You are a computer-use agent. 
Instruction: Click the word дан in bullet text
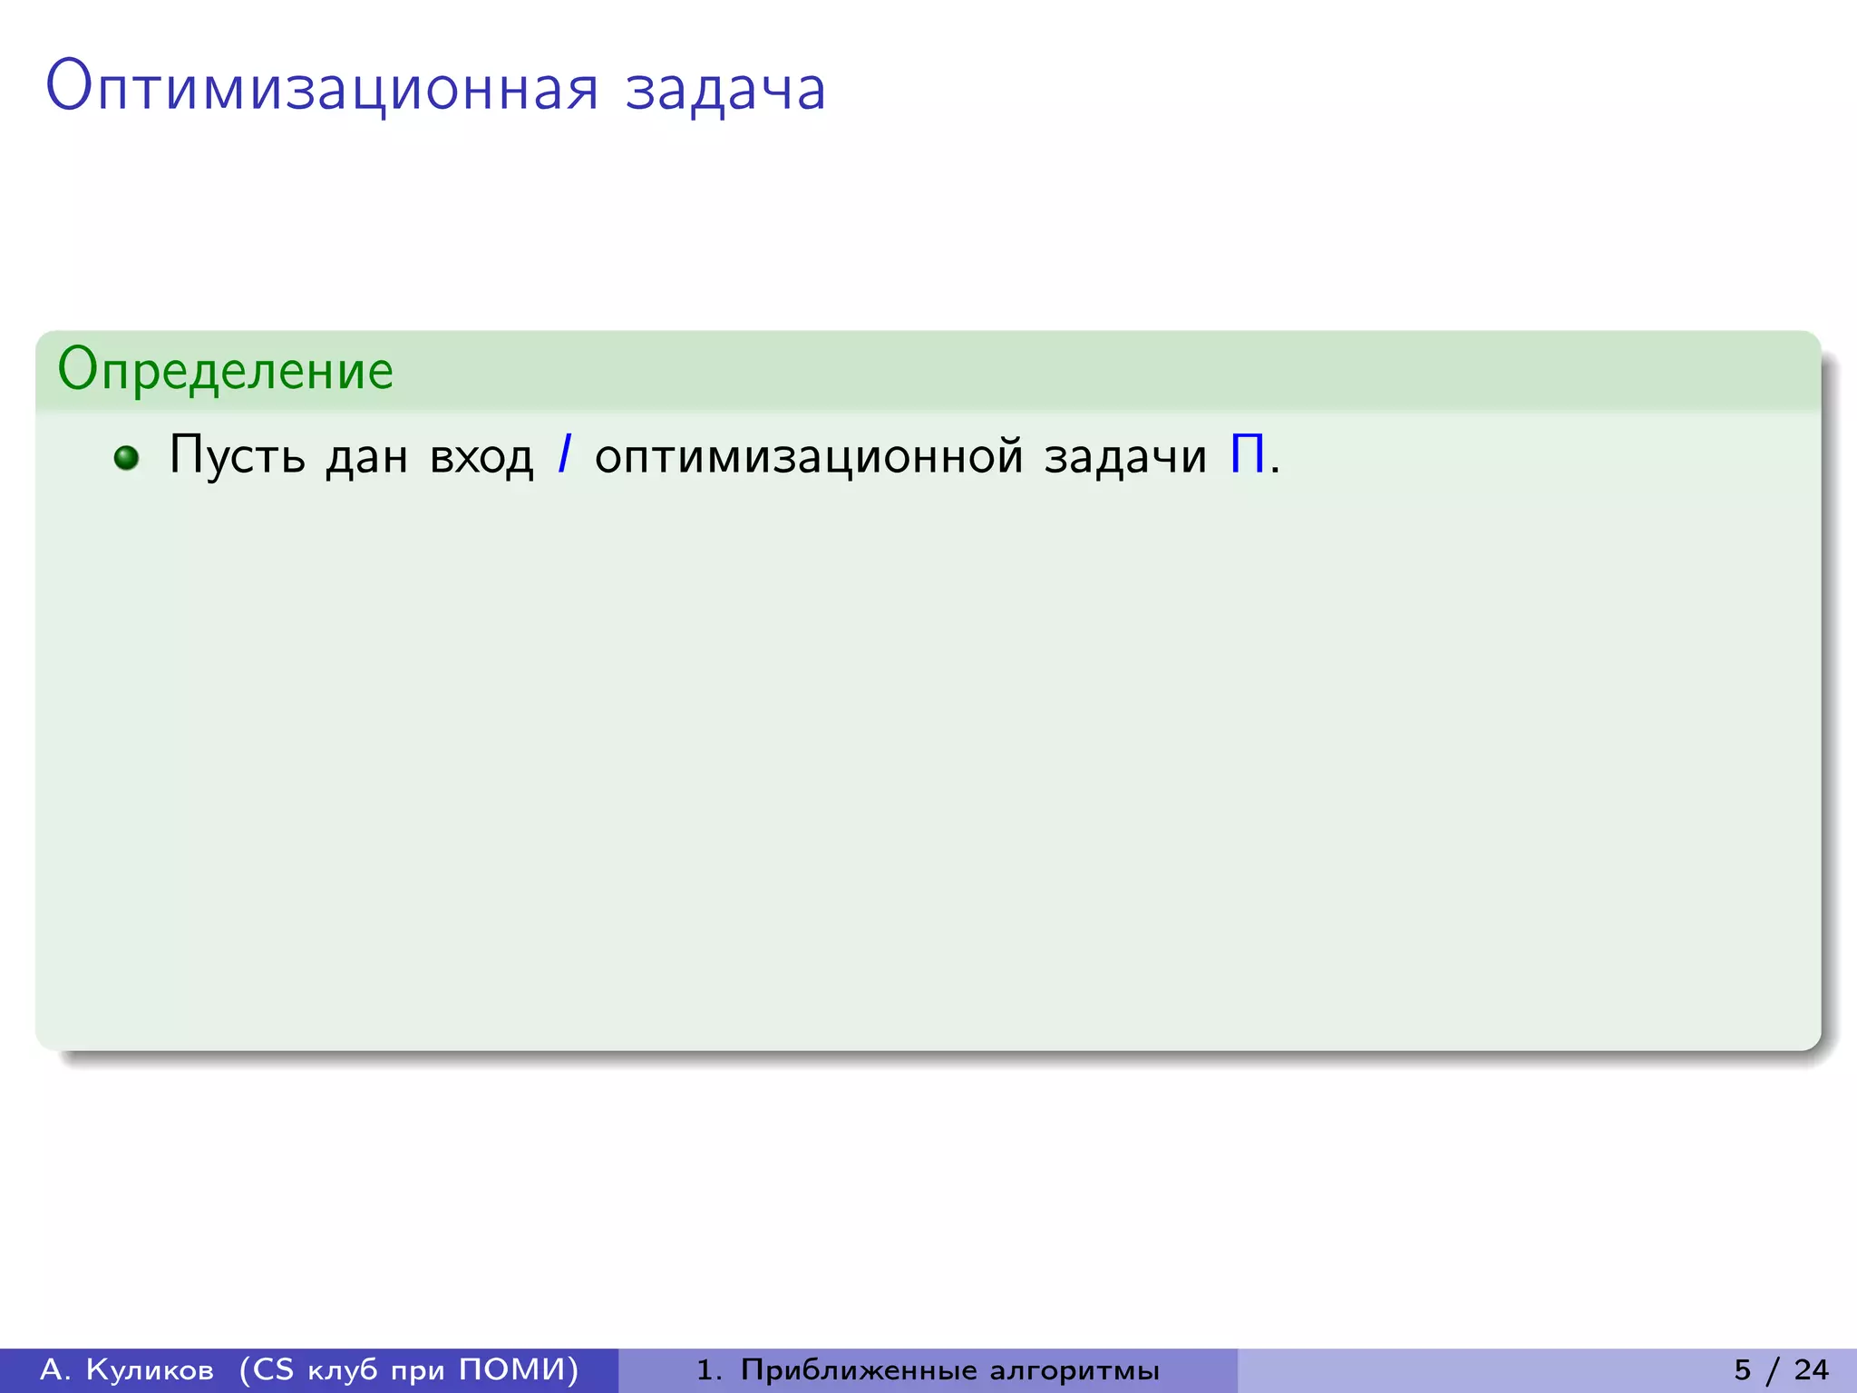point(366,457)
